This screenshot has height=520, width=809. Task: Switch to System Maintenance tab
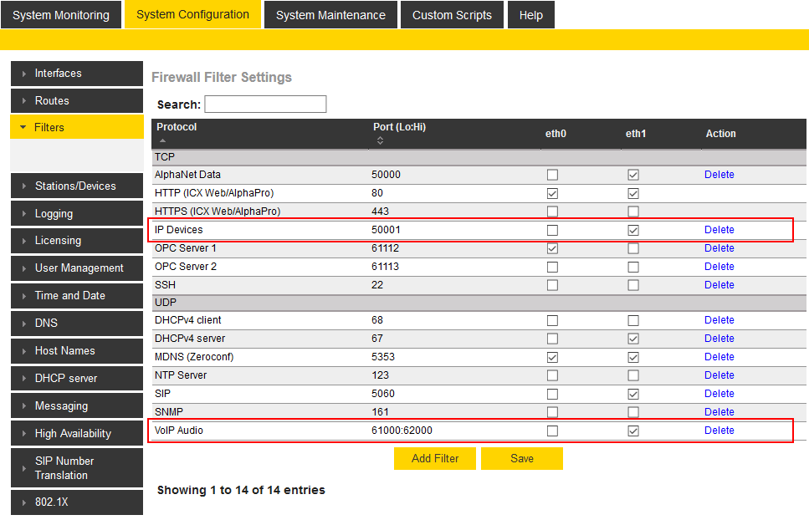pos(330,15)
